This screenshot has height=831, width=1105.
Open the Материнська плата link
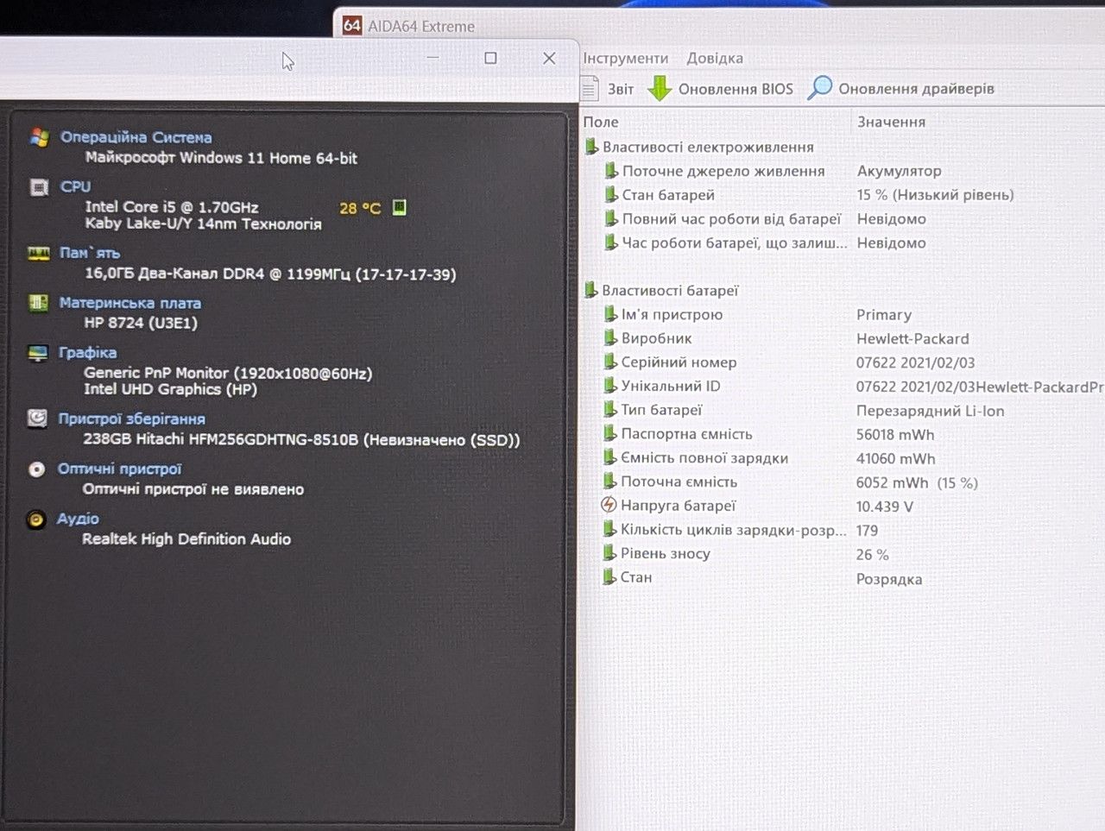click(x=130, y=303)
